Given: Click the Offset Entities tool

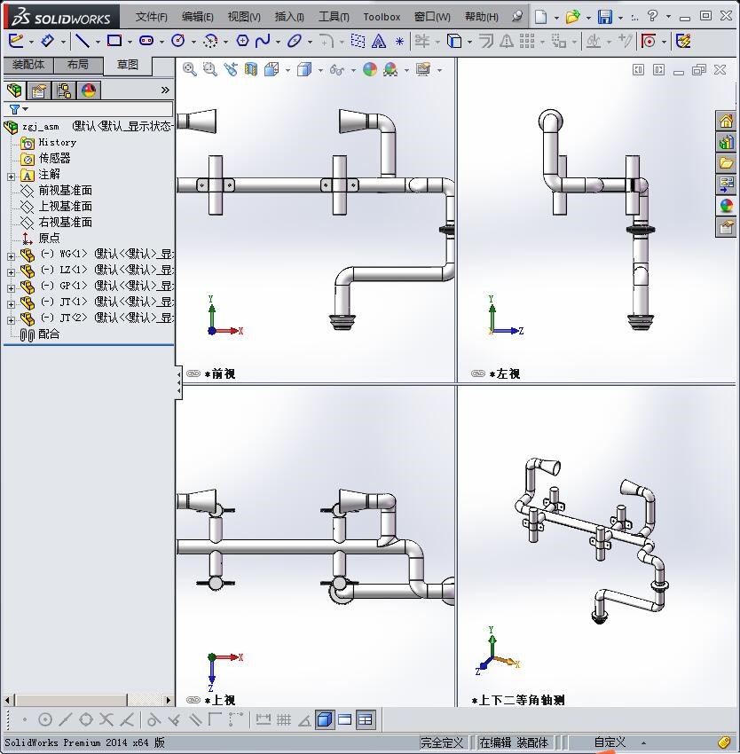Looking at the screenshot, I should pos(486,42).
